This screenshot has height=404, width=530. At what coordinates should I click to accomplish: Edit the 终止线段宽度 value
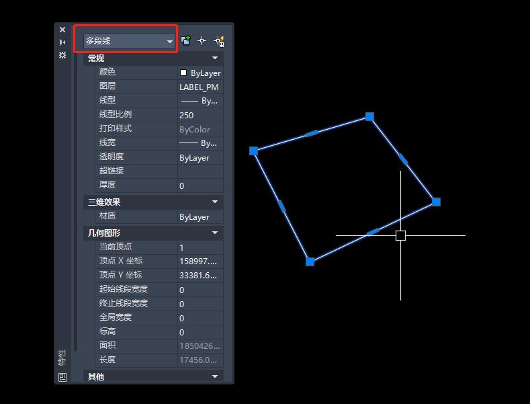[x=200, y=305]
